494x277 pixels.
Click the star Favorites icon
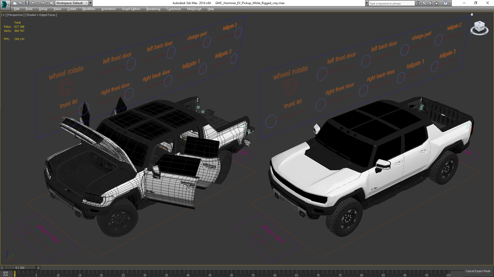[437, 3]
